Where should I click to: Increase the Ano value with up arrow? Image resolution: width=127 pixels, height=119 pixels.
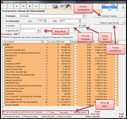[45, 20]
